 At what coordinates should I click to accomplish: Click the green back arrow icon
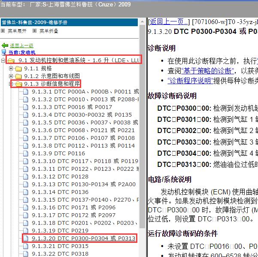point(5,45)
